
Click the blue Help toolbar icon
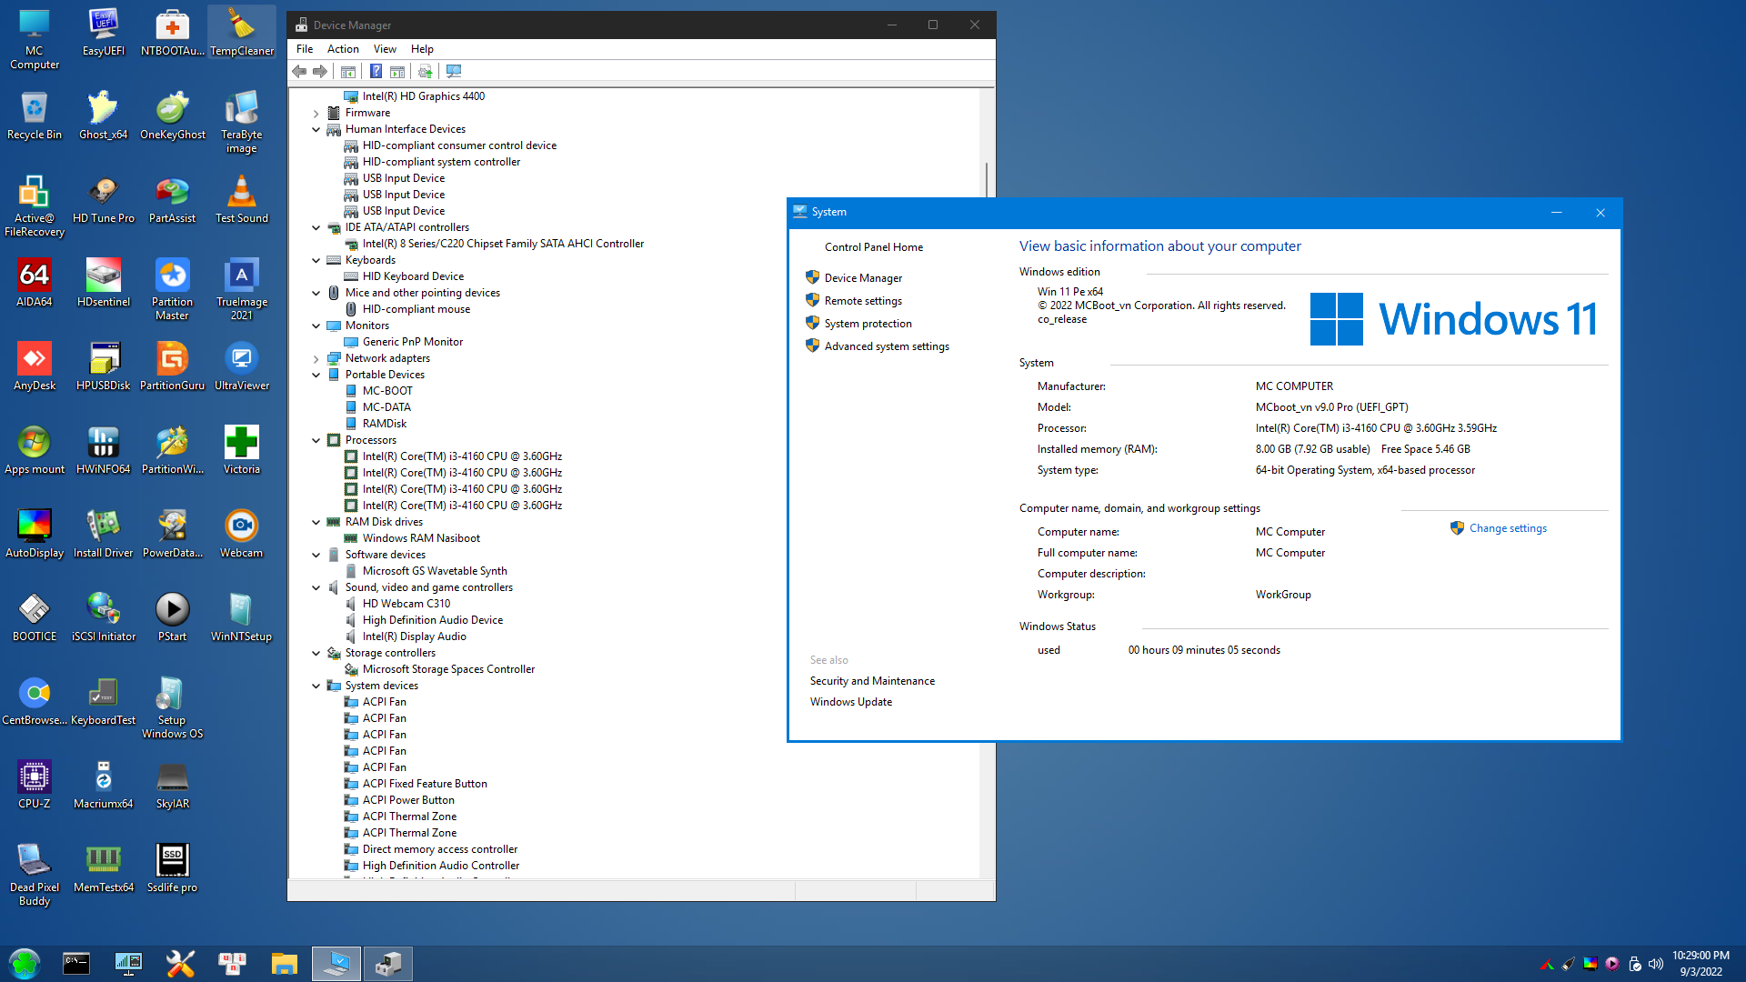[376, 71]
